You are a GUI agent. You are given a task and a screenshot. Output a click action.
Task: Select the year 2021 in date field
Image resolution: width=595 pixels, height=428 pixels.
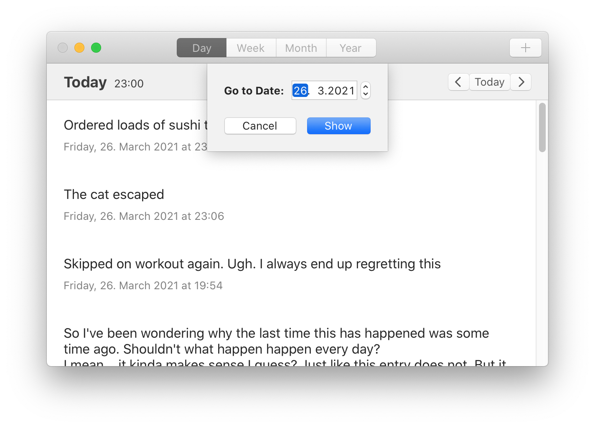[x=341, y=90]
